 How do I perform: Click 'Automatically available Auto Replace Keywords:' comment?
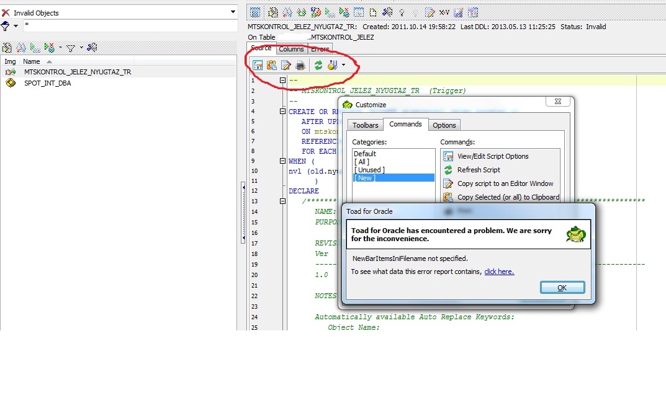[415, 317]
